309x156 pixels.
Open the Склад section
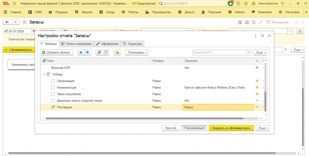click(x=107, y=12)
